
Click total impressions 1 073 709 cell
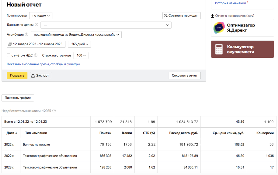[103, 122]
